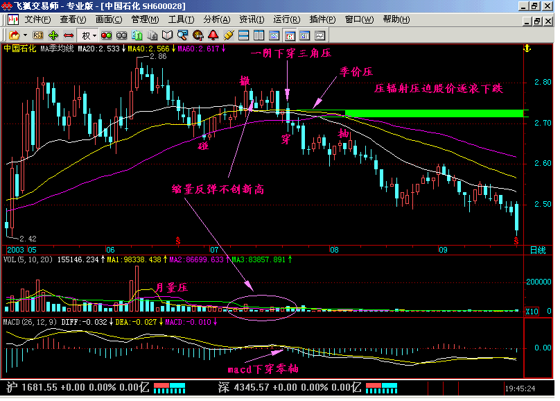Toggle the vertical split window layout icon
The image size is (560, 401).
259,35
